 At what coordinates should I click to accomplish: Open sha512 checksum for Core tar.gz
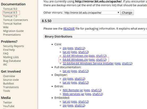pos(83,52)
